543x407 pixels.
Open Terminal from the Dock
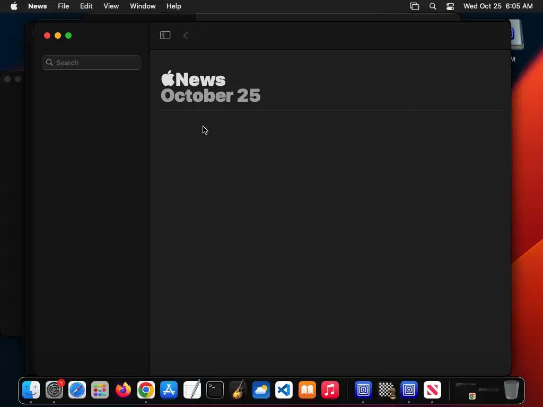(215, 390)
